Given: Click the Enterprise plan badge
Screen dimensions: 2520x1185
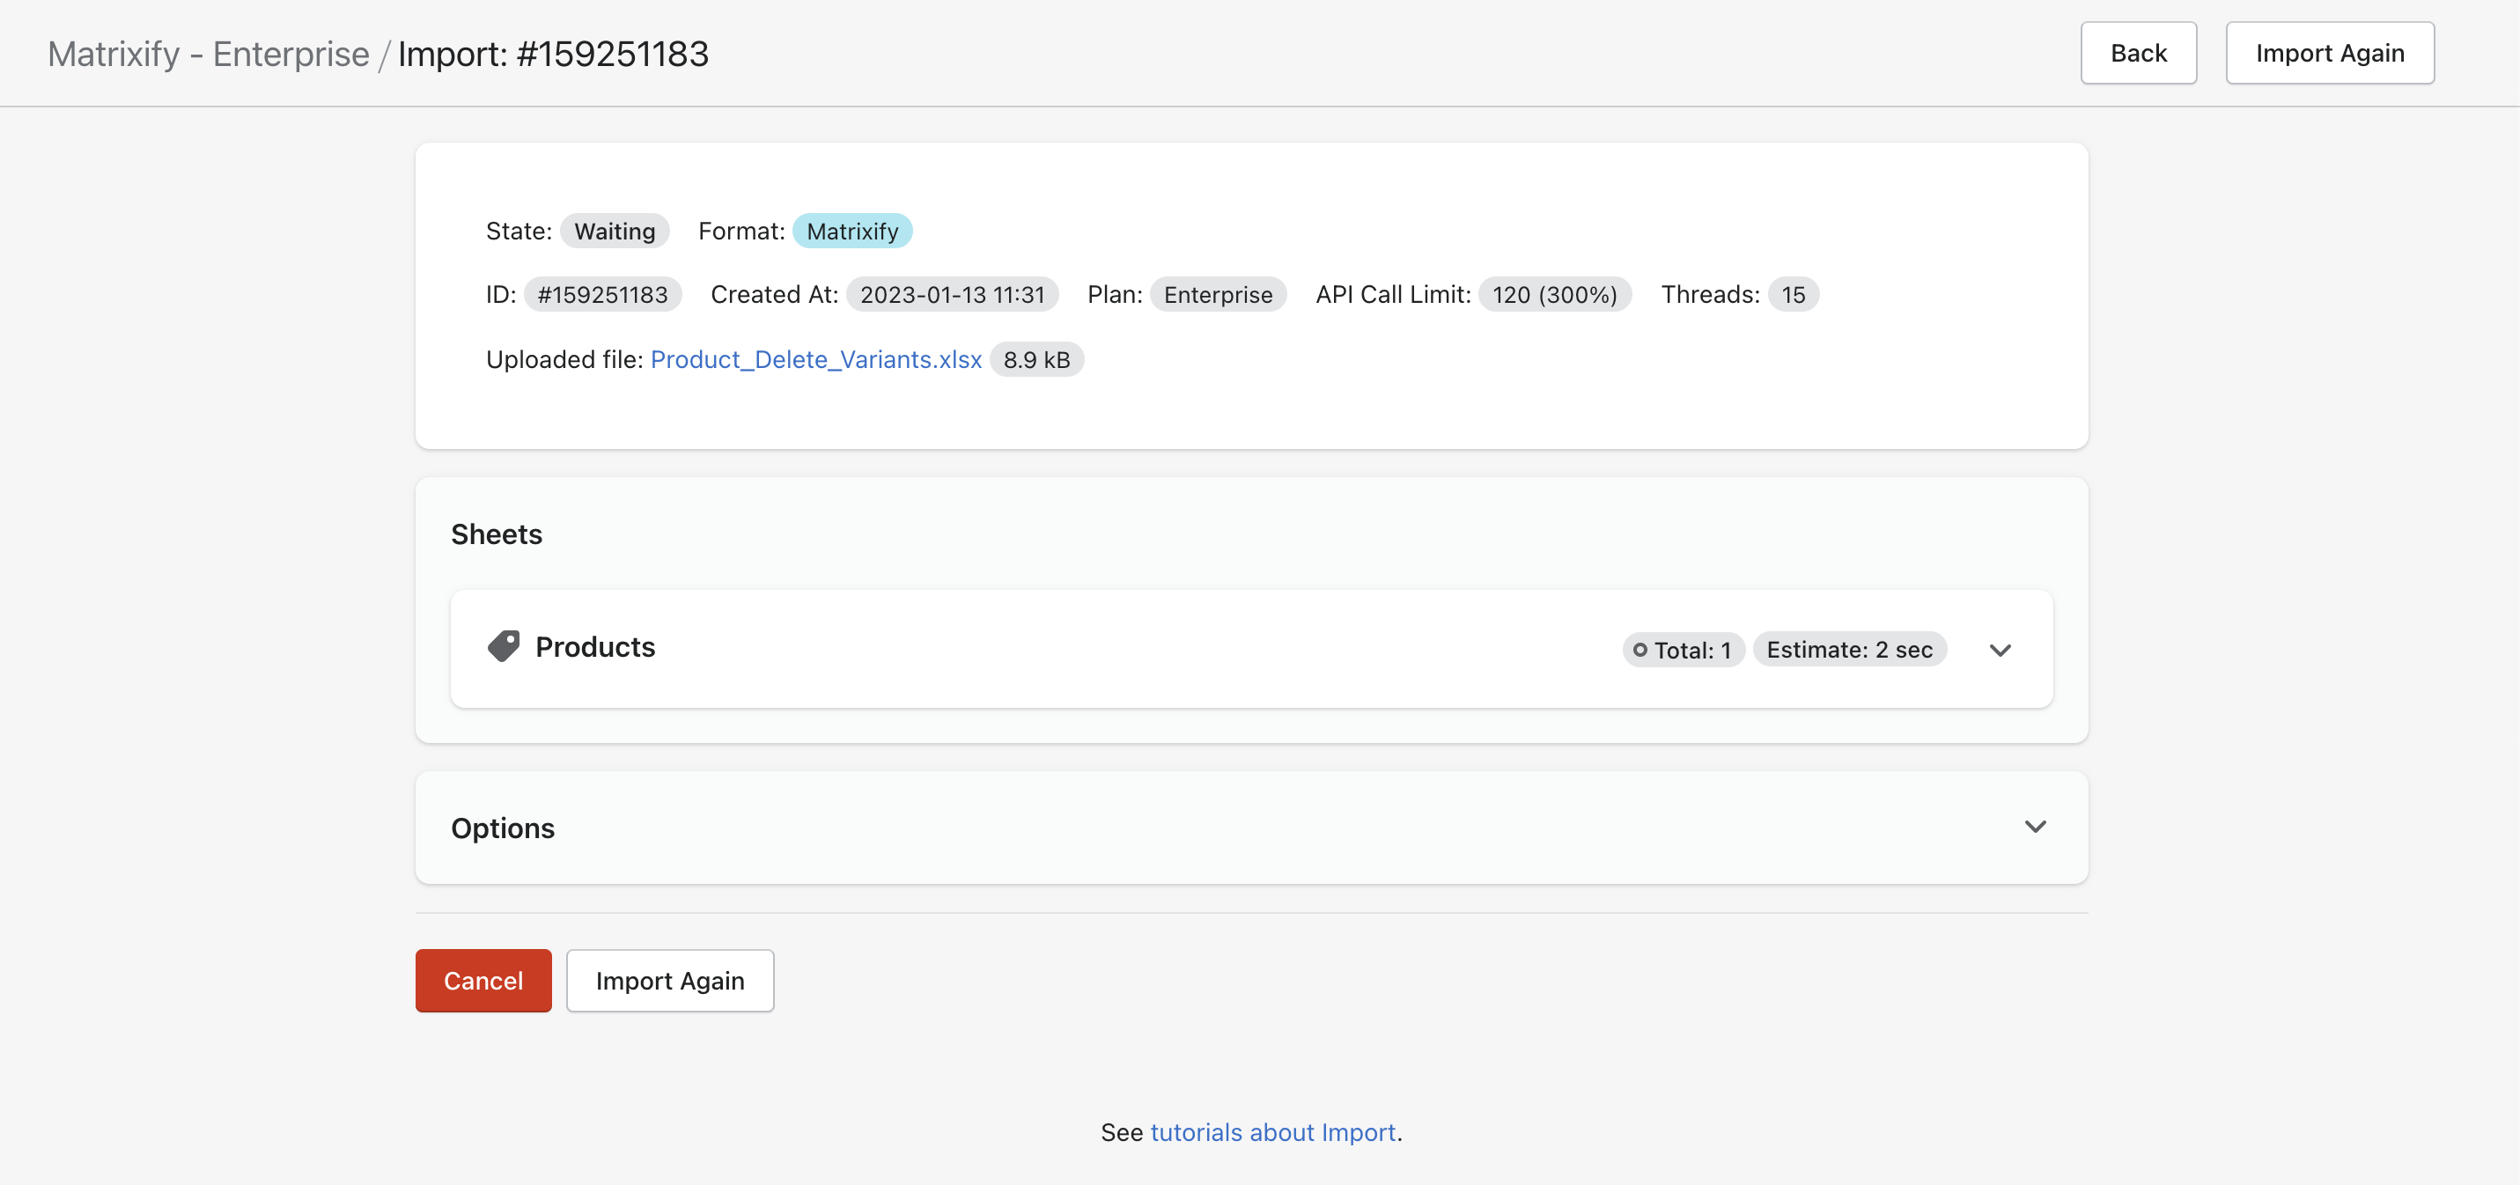Looking at the screenshot, I should (x=1217, y=295).
